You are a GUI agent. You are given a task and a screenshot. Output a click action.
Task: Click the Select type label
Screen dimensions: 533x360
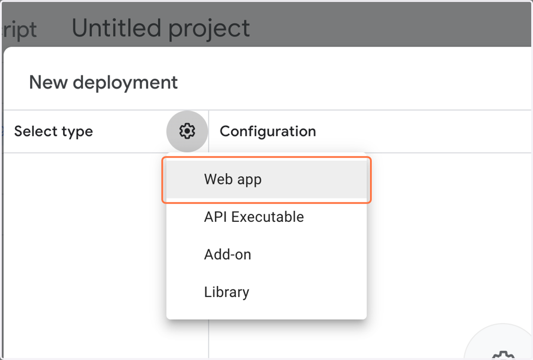(x=54, y=132)
